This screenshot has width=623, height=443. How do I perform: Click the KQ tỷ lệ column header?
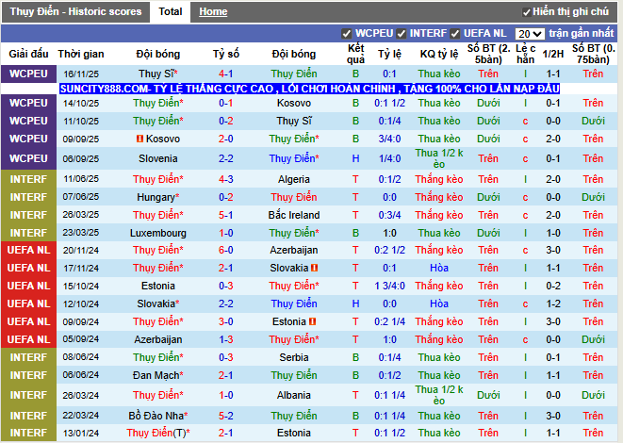click(x=439, y=54)
